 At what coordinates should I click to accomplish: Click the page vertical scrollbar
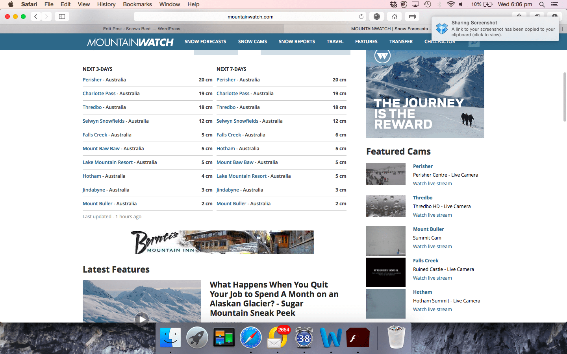point(565,97)
